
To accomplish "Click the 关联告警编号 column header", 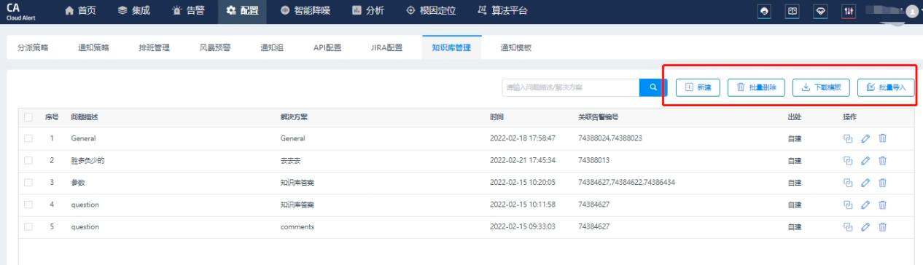I will (599, 116).
